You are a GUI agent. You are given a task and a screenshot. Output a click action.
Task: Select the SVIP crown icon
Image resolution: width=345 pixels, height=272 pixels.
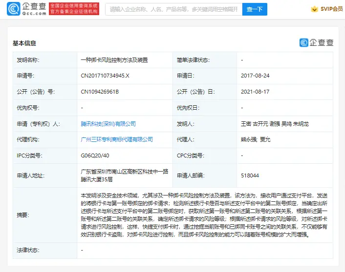pos(314,9)
